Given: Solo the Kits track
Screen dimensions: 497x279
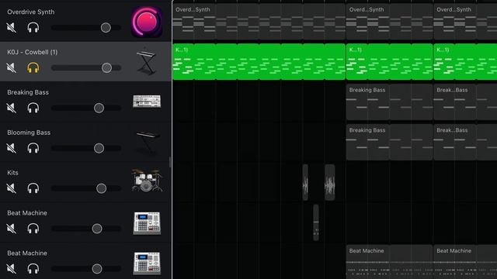Looking at the screenshot, I should [33, 188].
